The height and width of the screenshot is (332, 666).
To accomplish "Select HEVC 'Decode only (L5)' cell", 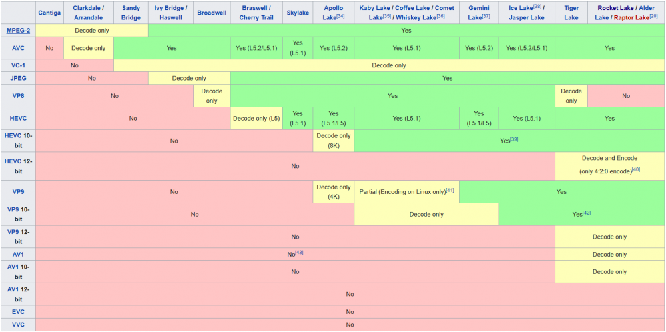I will (x=256, y=119).
